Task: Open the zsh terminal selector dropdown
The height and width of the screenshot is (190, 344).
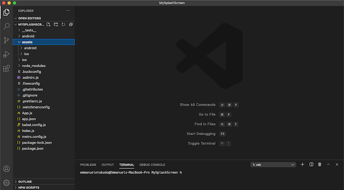Action: tap(273, 165)
